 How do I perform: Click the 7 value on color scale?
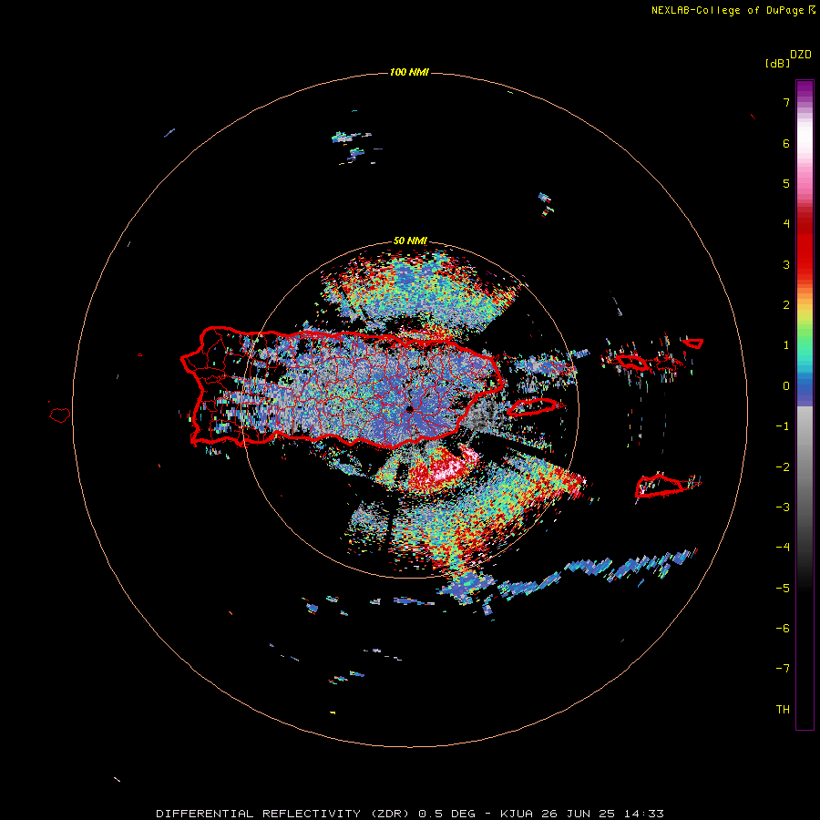(786, 102)
